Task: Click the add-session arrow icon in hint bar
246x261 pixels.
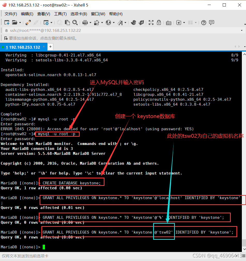Action: (6, 38)
